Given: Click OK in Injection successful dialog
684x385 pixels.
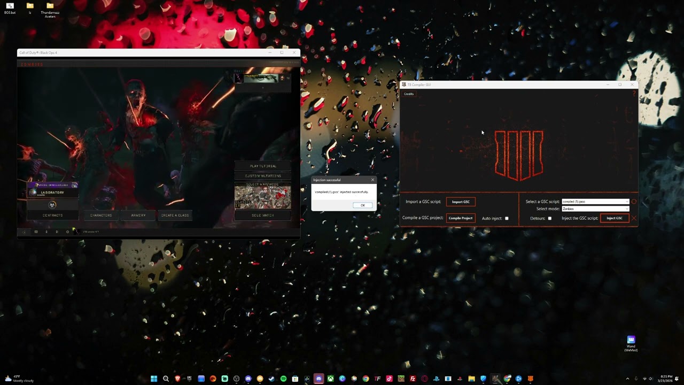Looking at the screenshot, I should 362,205.
